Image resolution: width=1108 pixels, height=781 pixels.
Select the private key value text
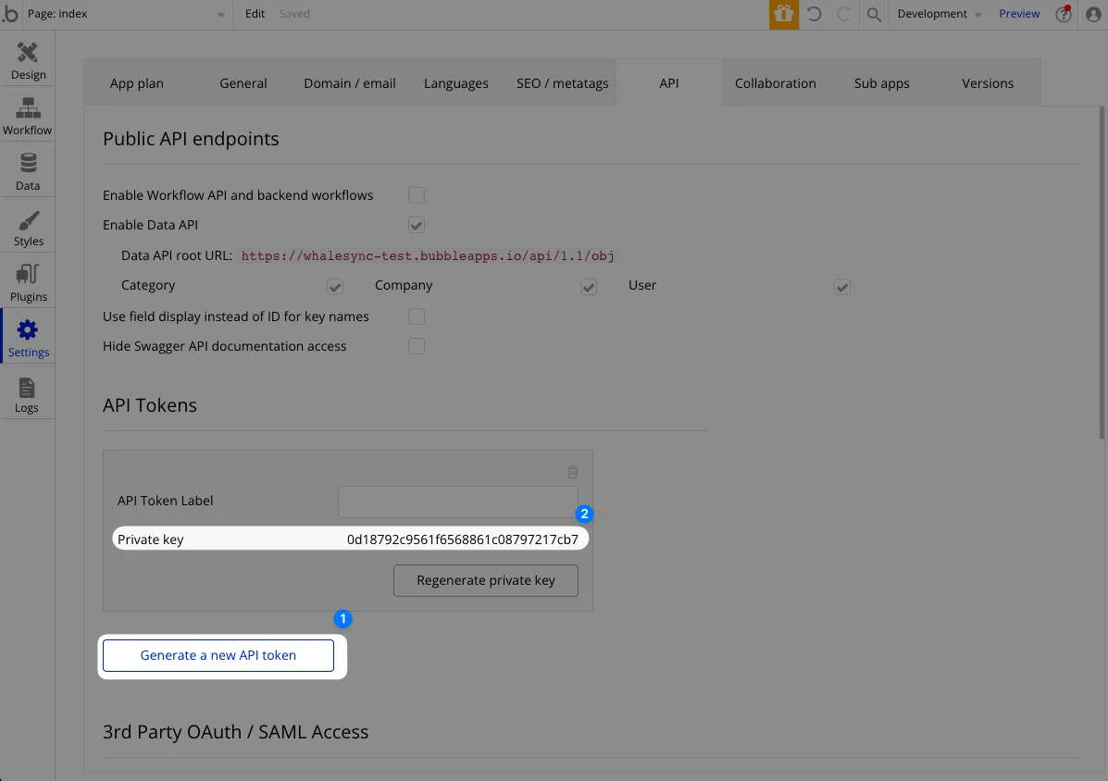[x=462, y=539]
